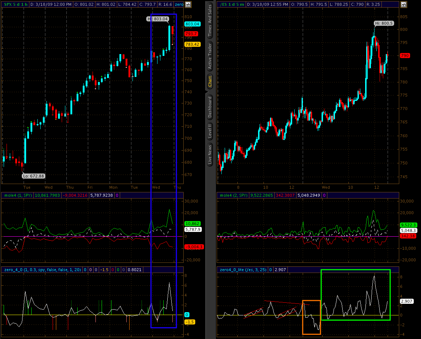Click the /ES chart settings icon
Image resolution: width=421 pixels, height=339 pixels.
tap(404, 4)
